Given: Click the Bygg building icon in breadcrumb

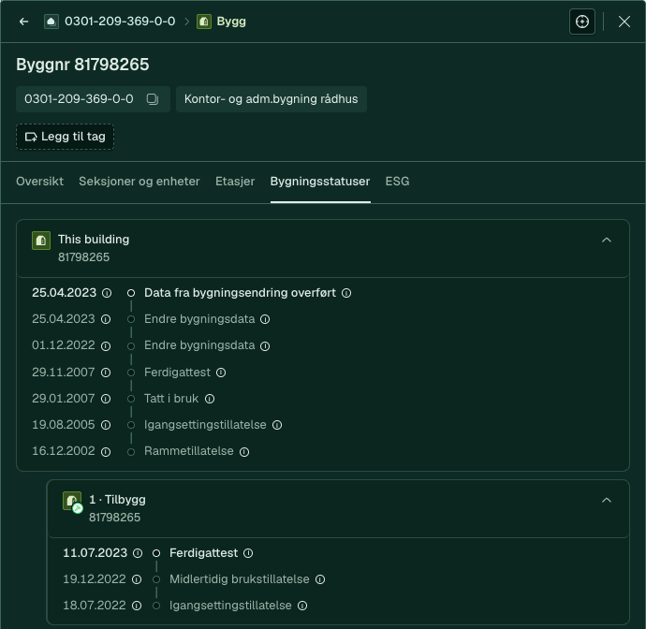Looking at the screenshot, I should pyautogui.click(x=203, y=22).
